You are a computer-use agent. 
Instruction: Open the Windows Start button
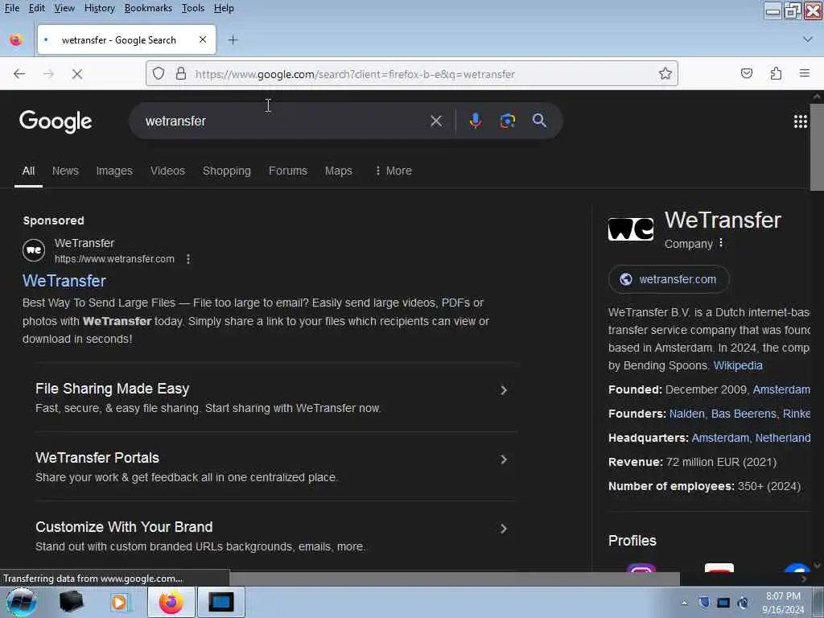[x=21, y=602]
